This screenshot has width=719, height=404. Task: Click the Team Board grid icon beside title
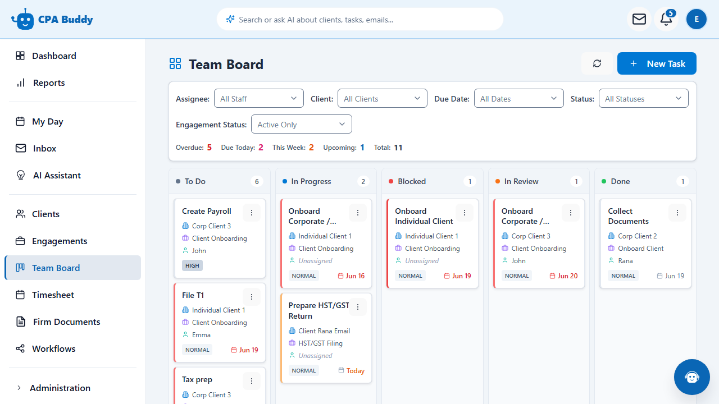coord(175,64)
